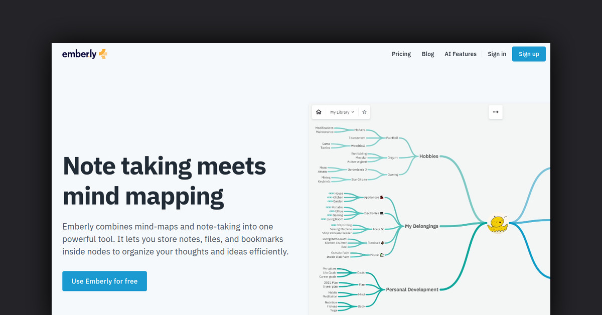Click the Emberly logo
This screenshot has width=602, height=315.
84,54
